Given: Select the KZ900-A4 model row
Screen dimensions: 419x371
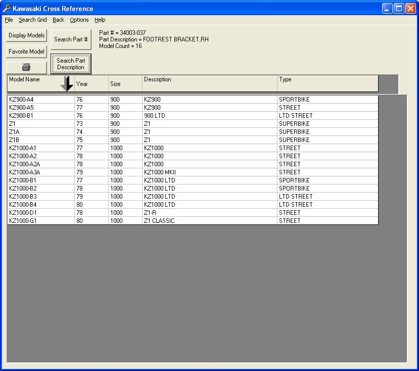Looking at the screenshot, I should click(193, 100).
